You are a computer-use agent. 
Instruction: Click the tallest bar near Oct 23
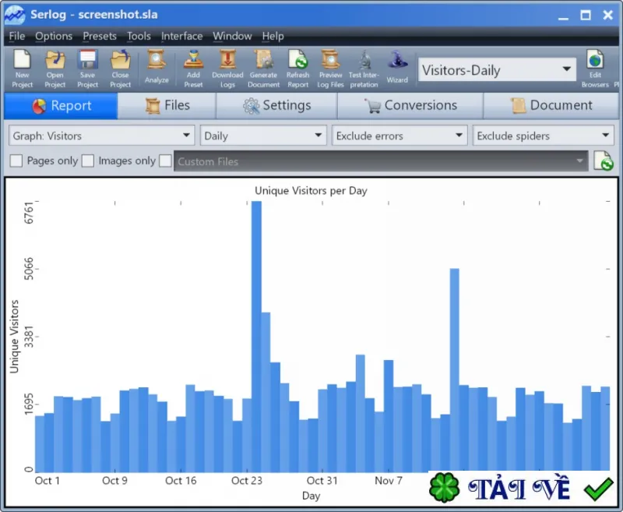[257, 337]
